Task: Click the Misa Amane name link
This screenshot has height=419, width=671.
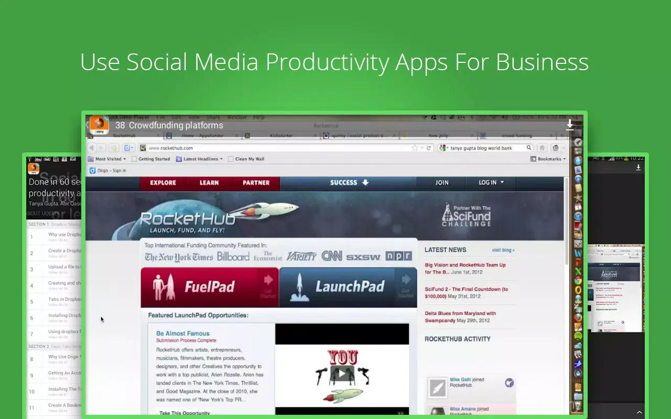Action: pyautogui.click(x=463, y=409)
